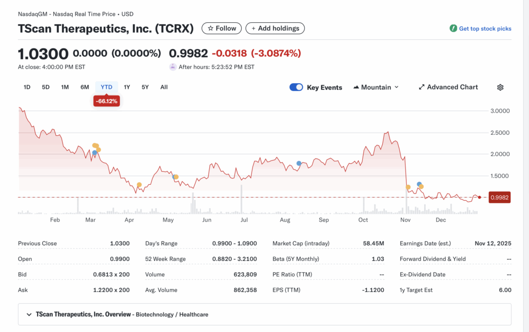The image size is (529, 332).
Task: Click the Follow button
Action: tap(221, 28)
